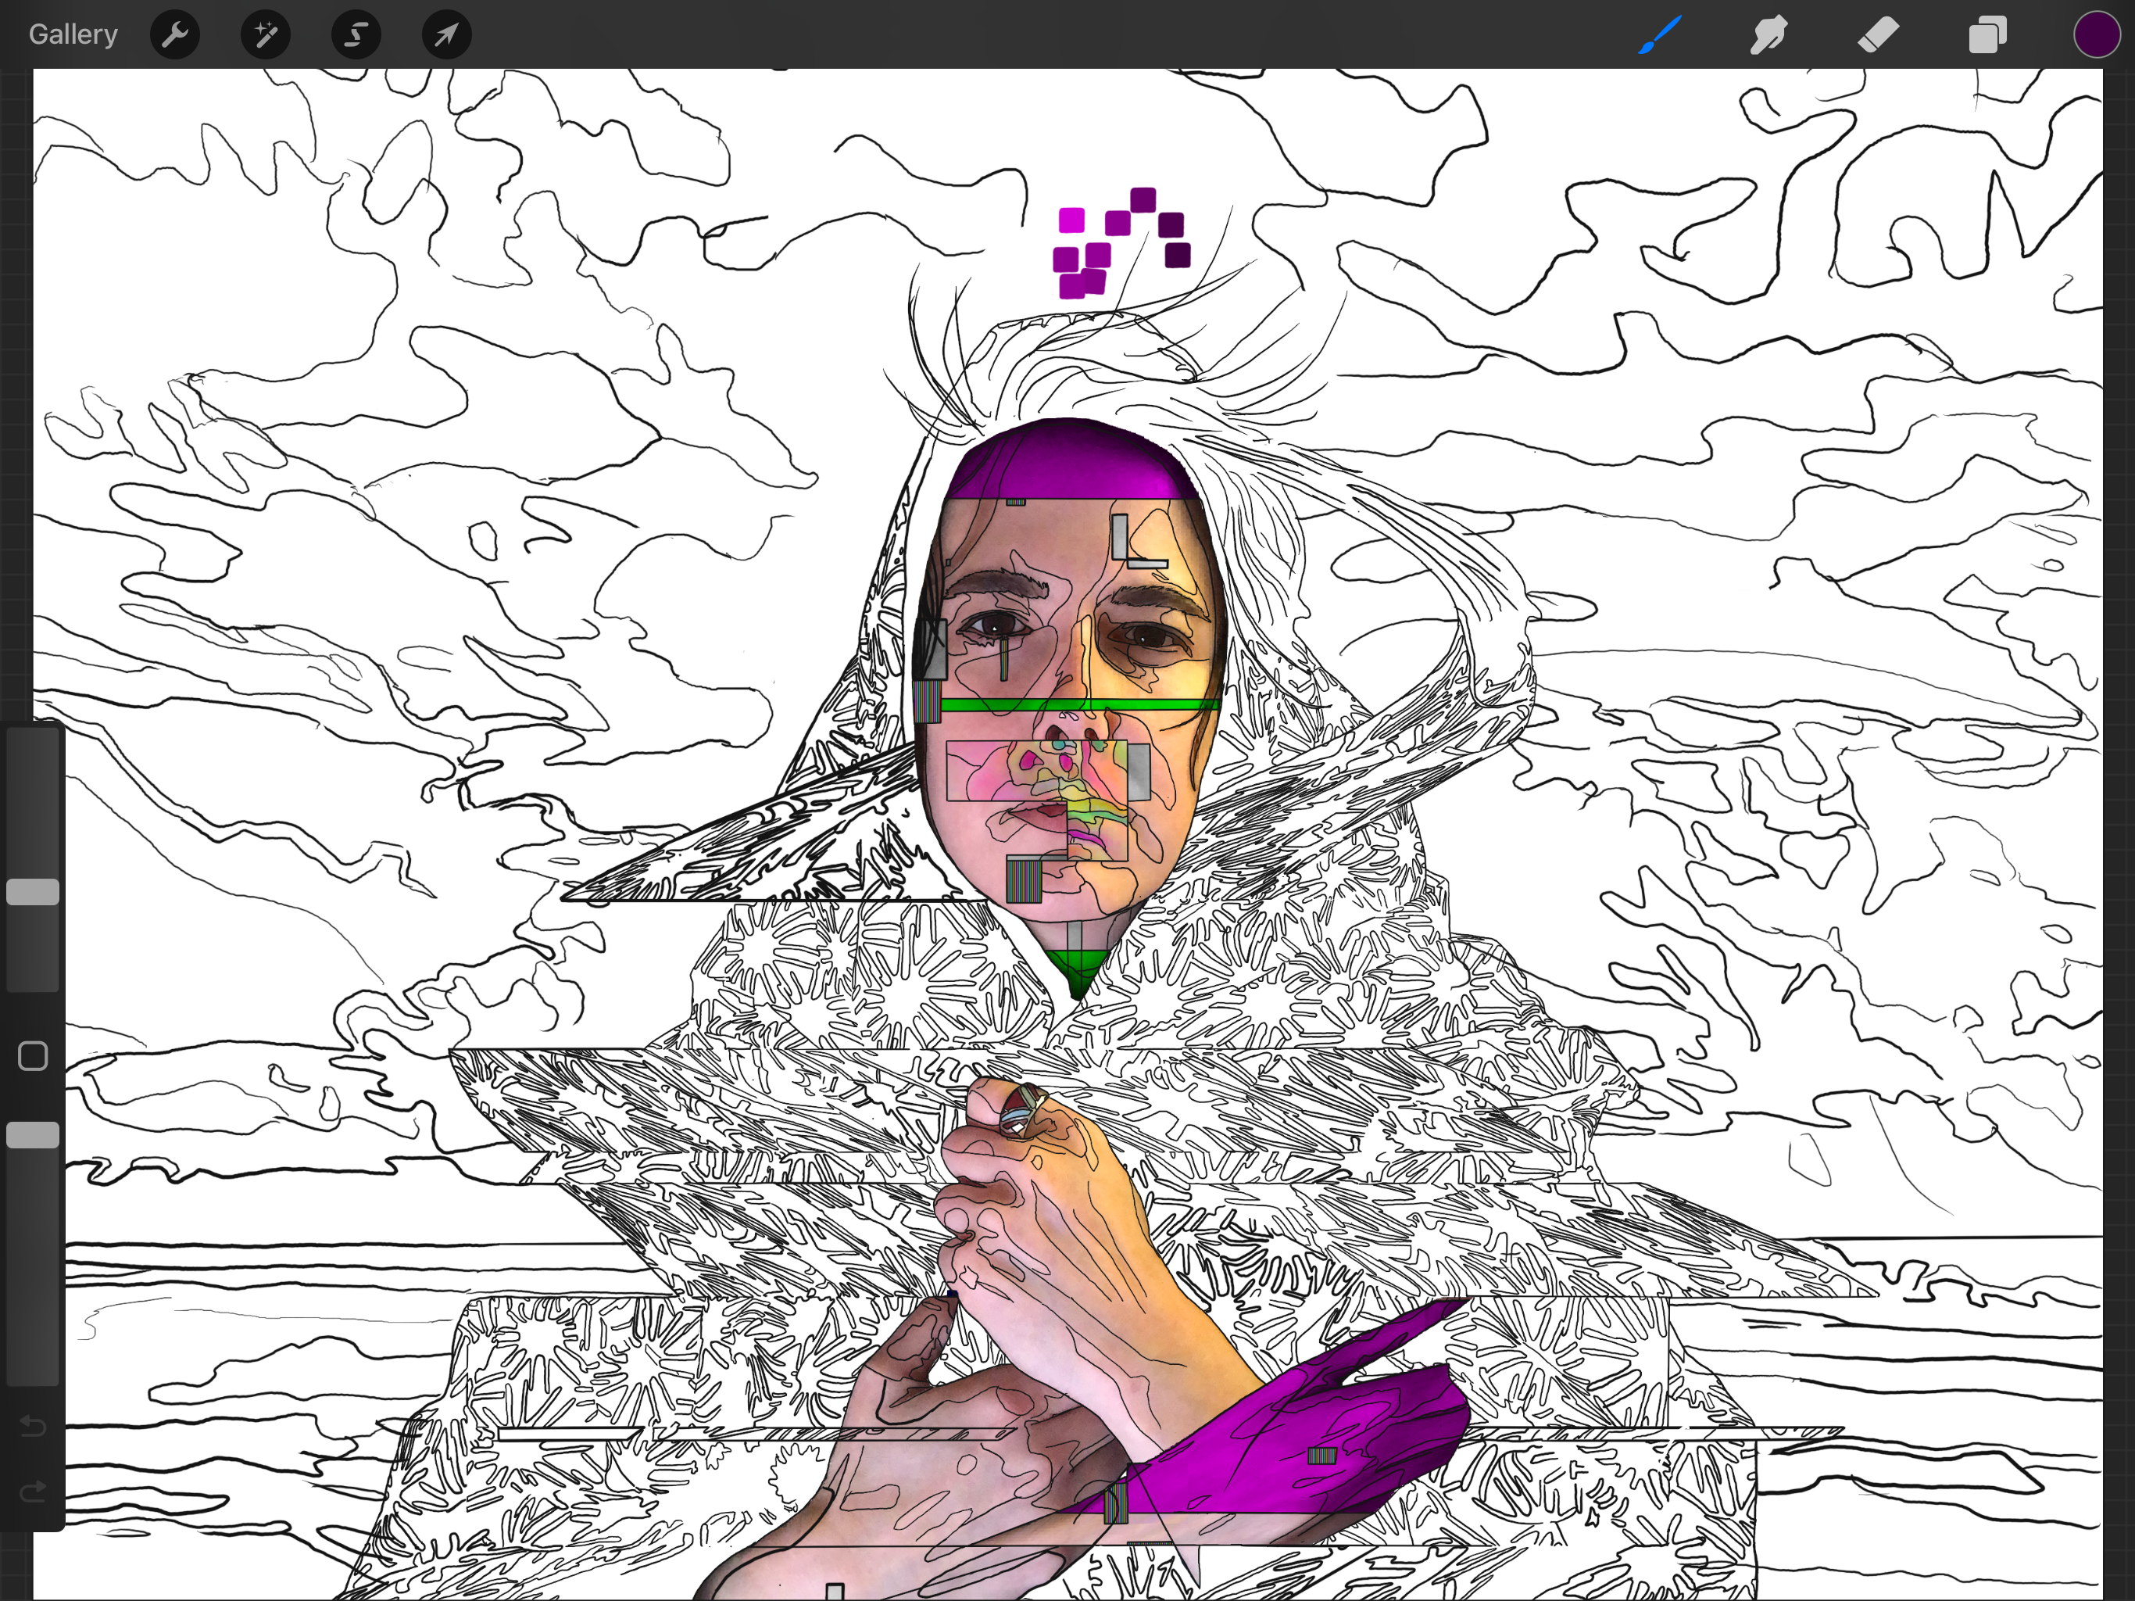The image size is (2135, 1601).
Task: Tap the undo arrow in sidebar
Action: point(33,1425)
